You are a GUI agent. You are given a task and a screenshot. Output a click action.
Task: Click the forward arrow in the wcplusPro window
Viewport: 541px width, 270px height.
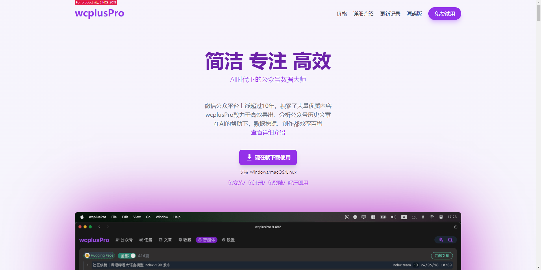click(108, 227)
